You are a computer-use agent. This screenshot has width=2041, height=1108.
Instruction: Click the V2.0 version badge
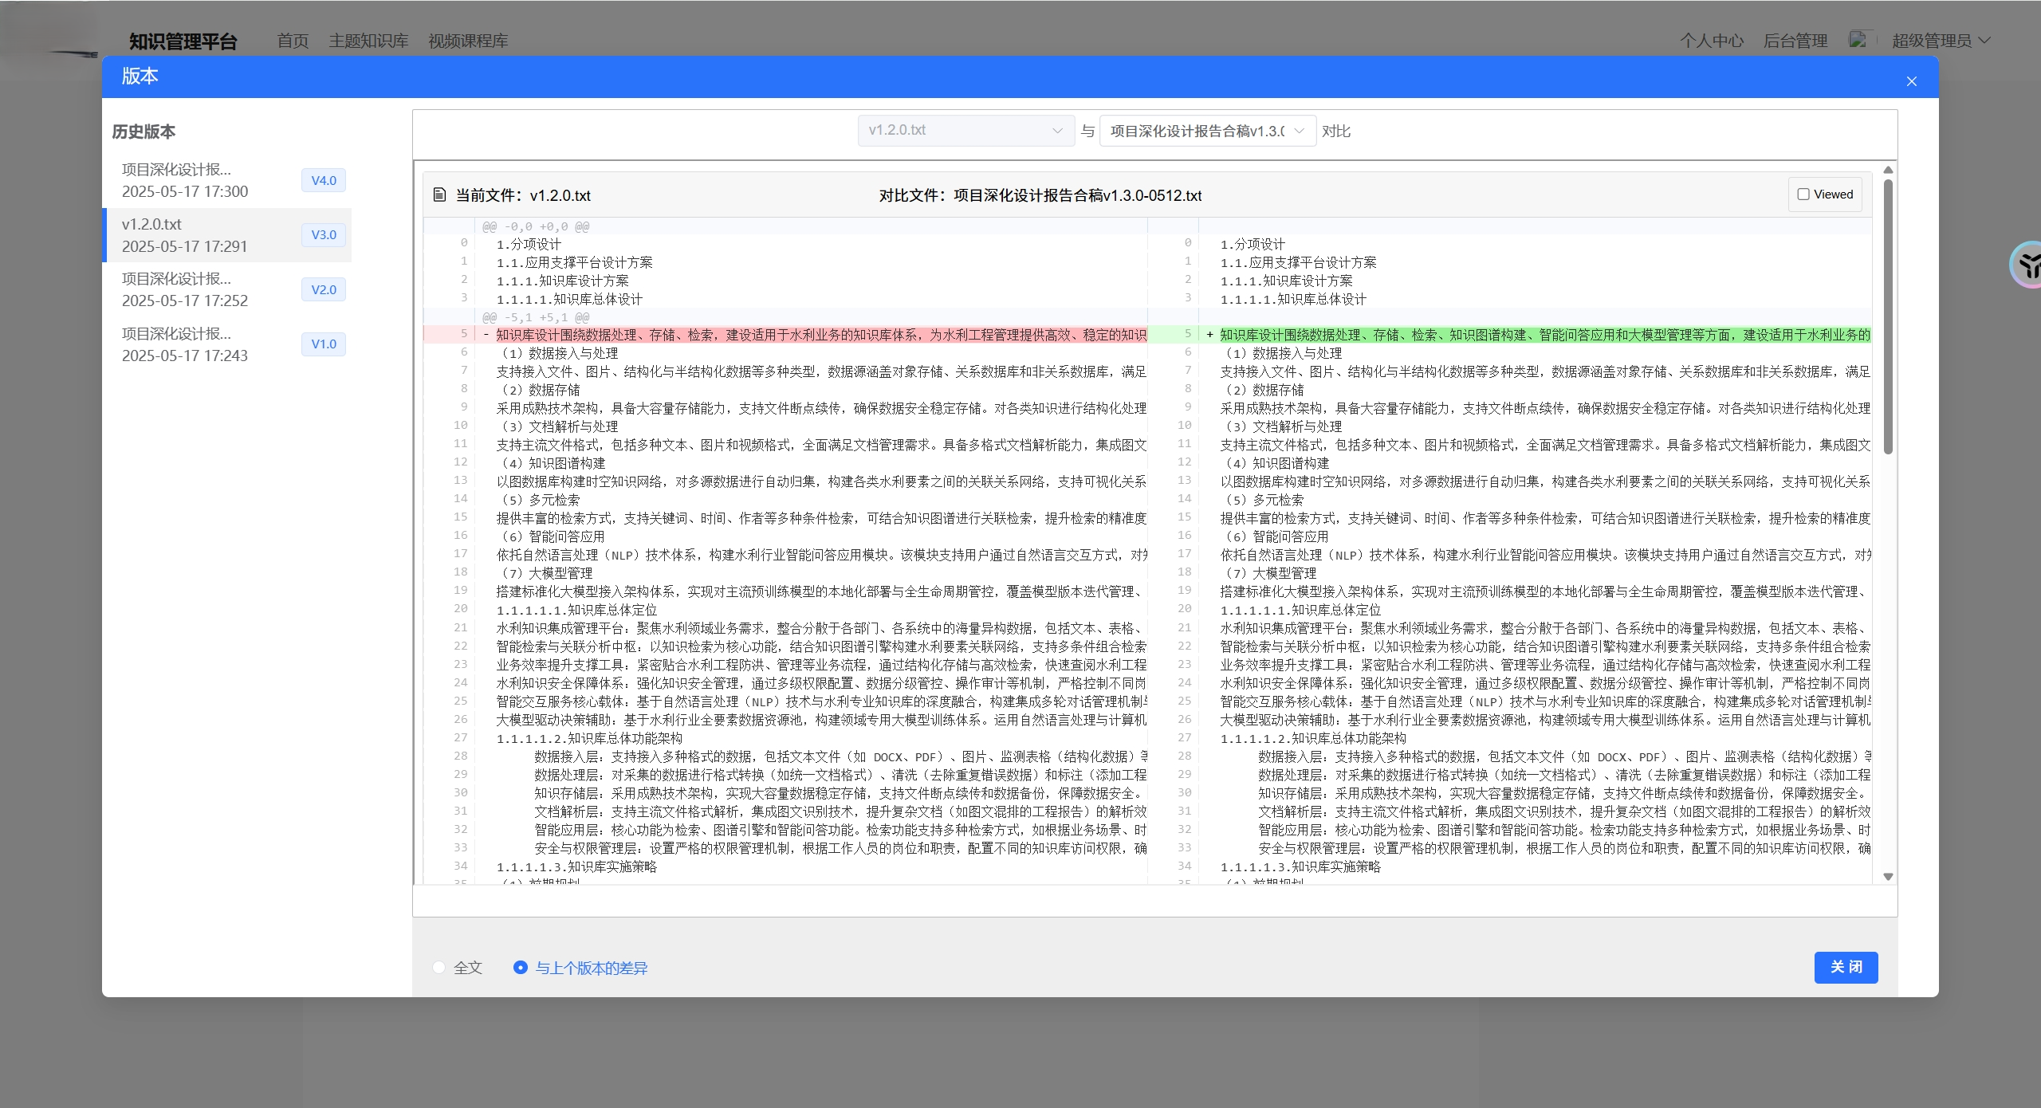322,289
